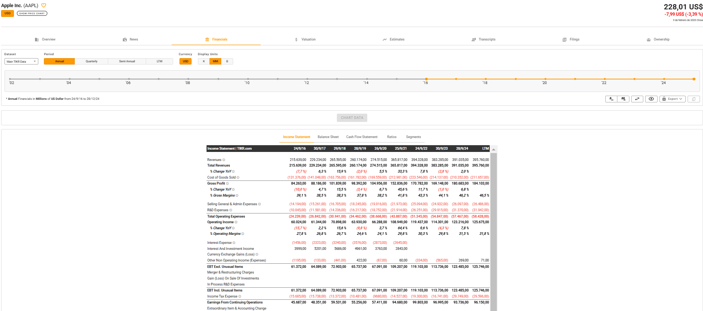Click the Total Operating Expenses row label
The height and width of the screenshot is (311, 703).
coord(226,216)
